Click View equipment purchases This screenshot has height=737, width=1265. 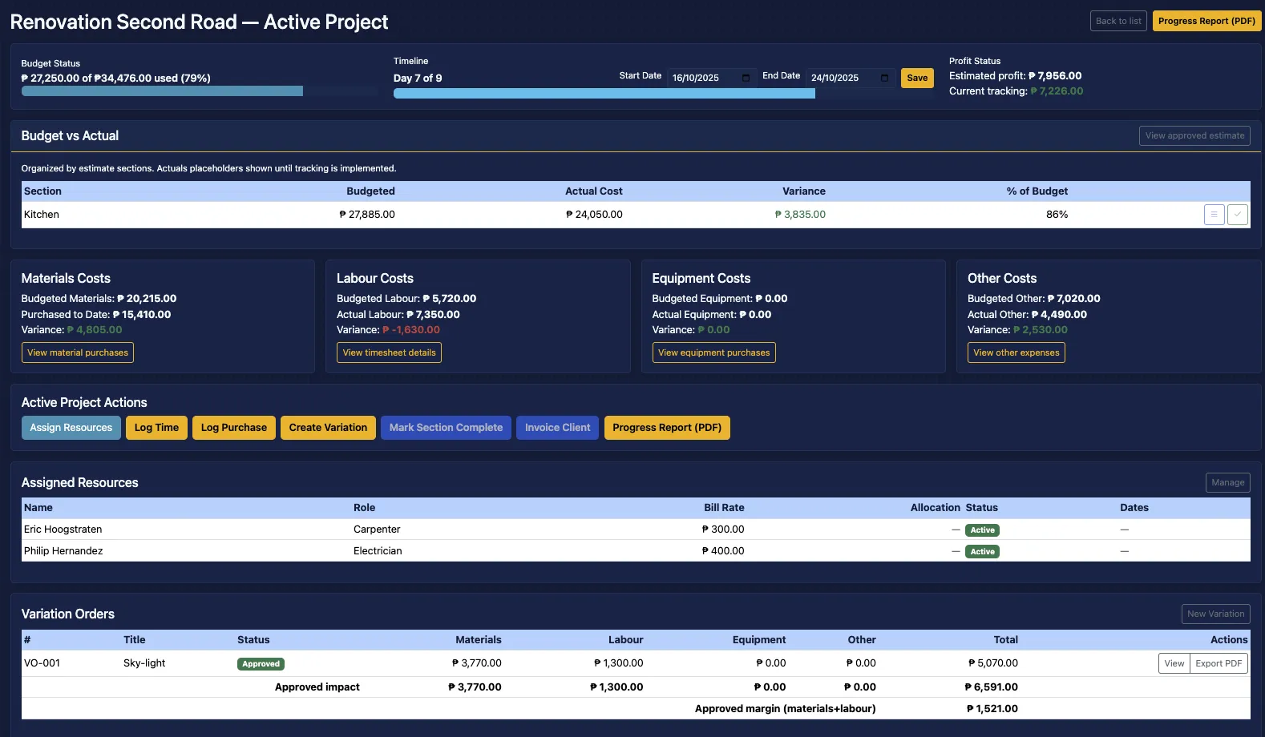[713, 352]
